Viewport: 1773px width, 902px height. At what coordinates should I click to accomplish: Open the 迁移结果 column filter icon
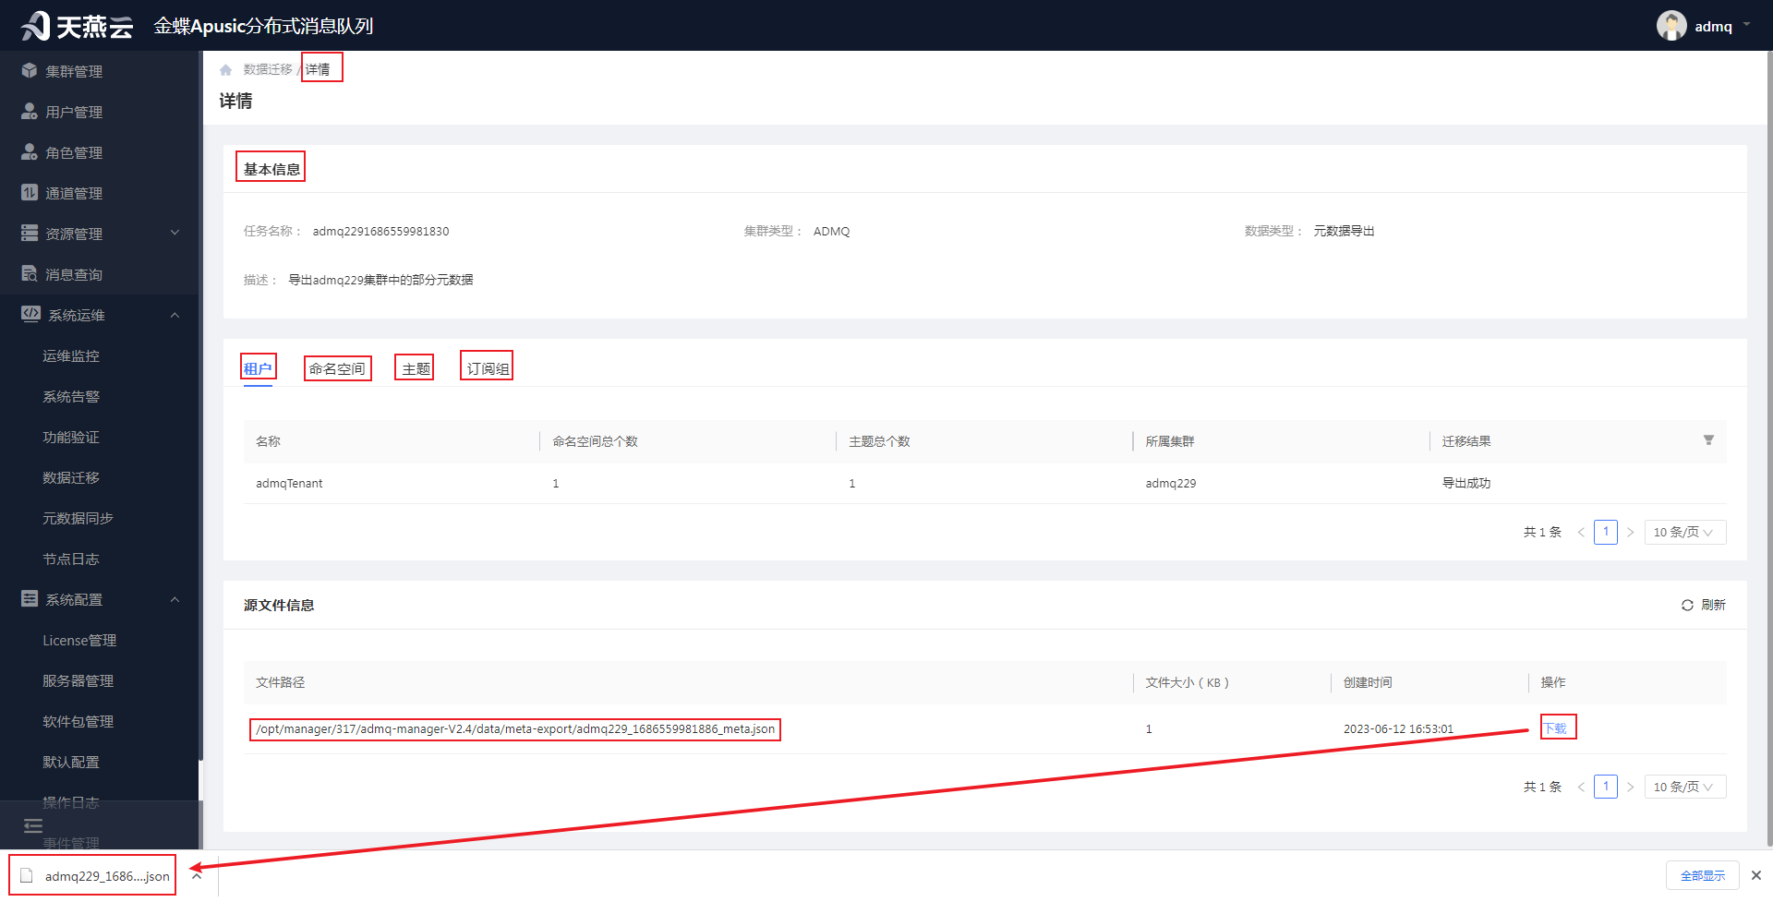[1708, 440]
